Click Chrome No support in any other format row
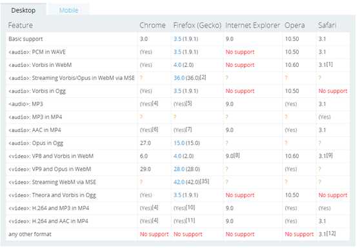The height and width of the screenshot is (250, 360). click(154, 234)
